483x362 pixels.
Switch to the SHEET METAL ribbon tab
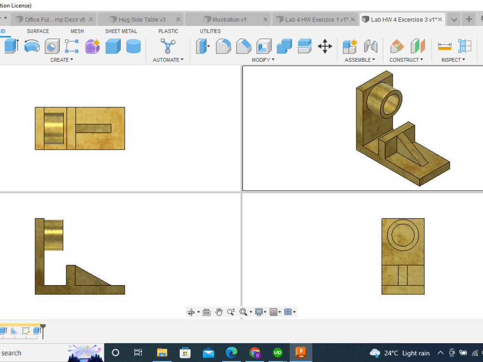click(121, 31)
